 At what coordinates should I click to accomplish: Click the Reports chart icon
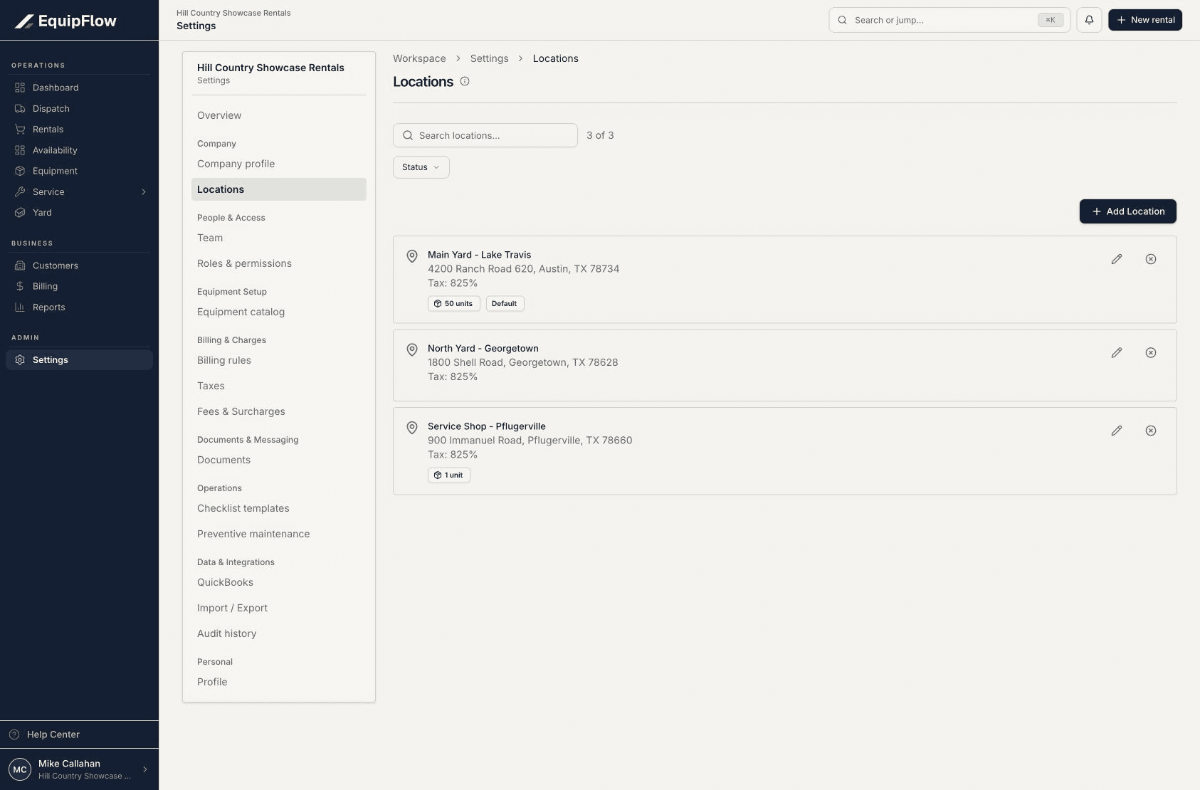point(20,307)
